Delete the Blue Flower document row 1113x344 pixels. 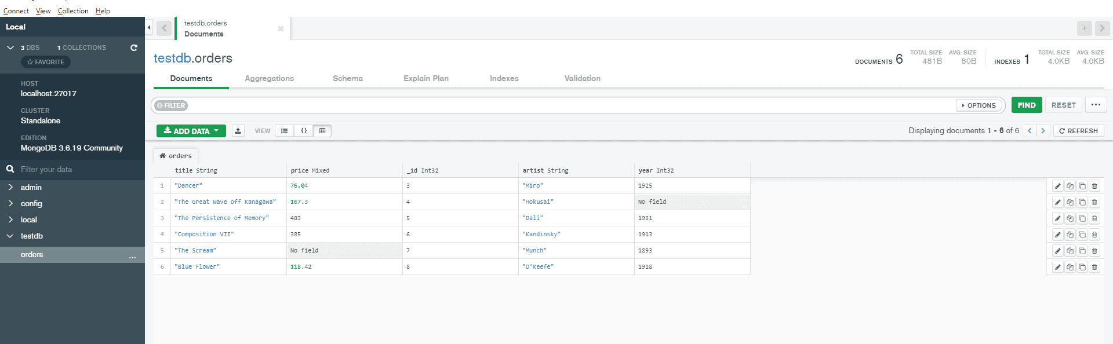(1094, 267)
